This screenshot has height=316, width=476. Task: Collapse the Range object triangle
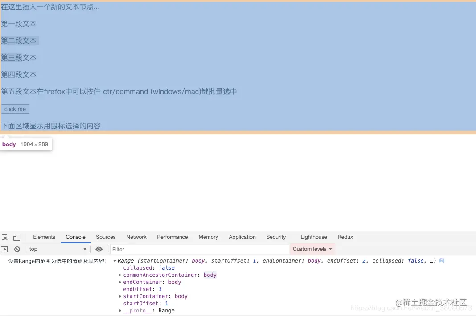(115, 261)
